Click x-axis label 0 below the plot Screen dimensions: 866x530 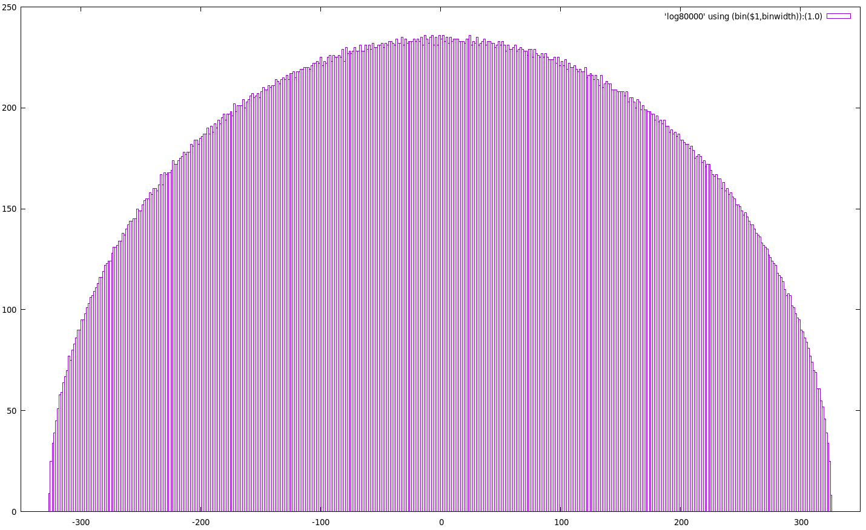441,523
